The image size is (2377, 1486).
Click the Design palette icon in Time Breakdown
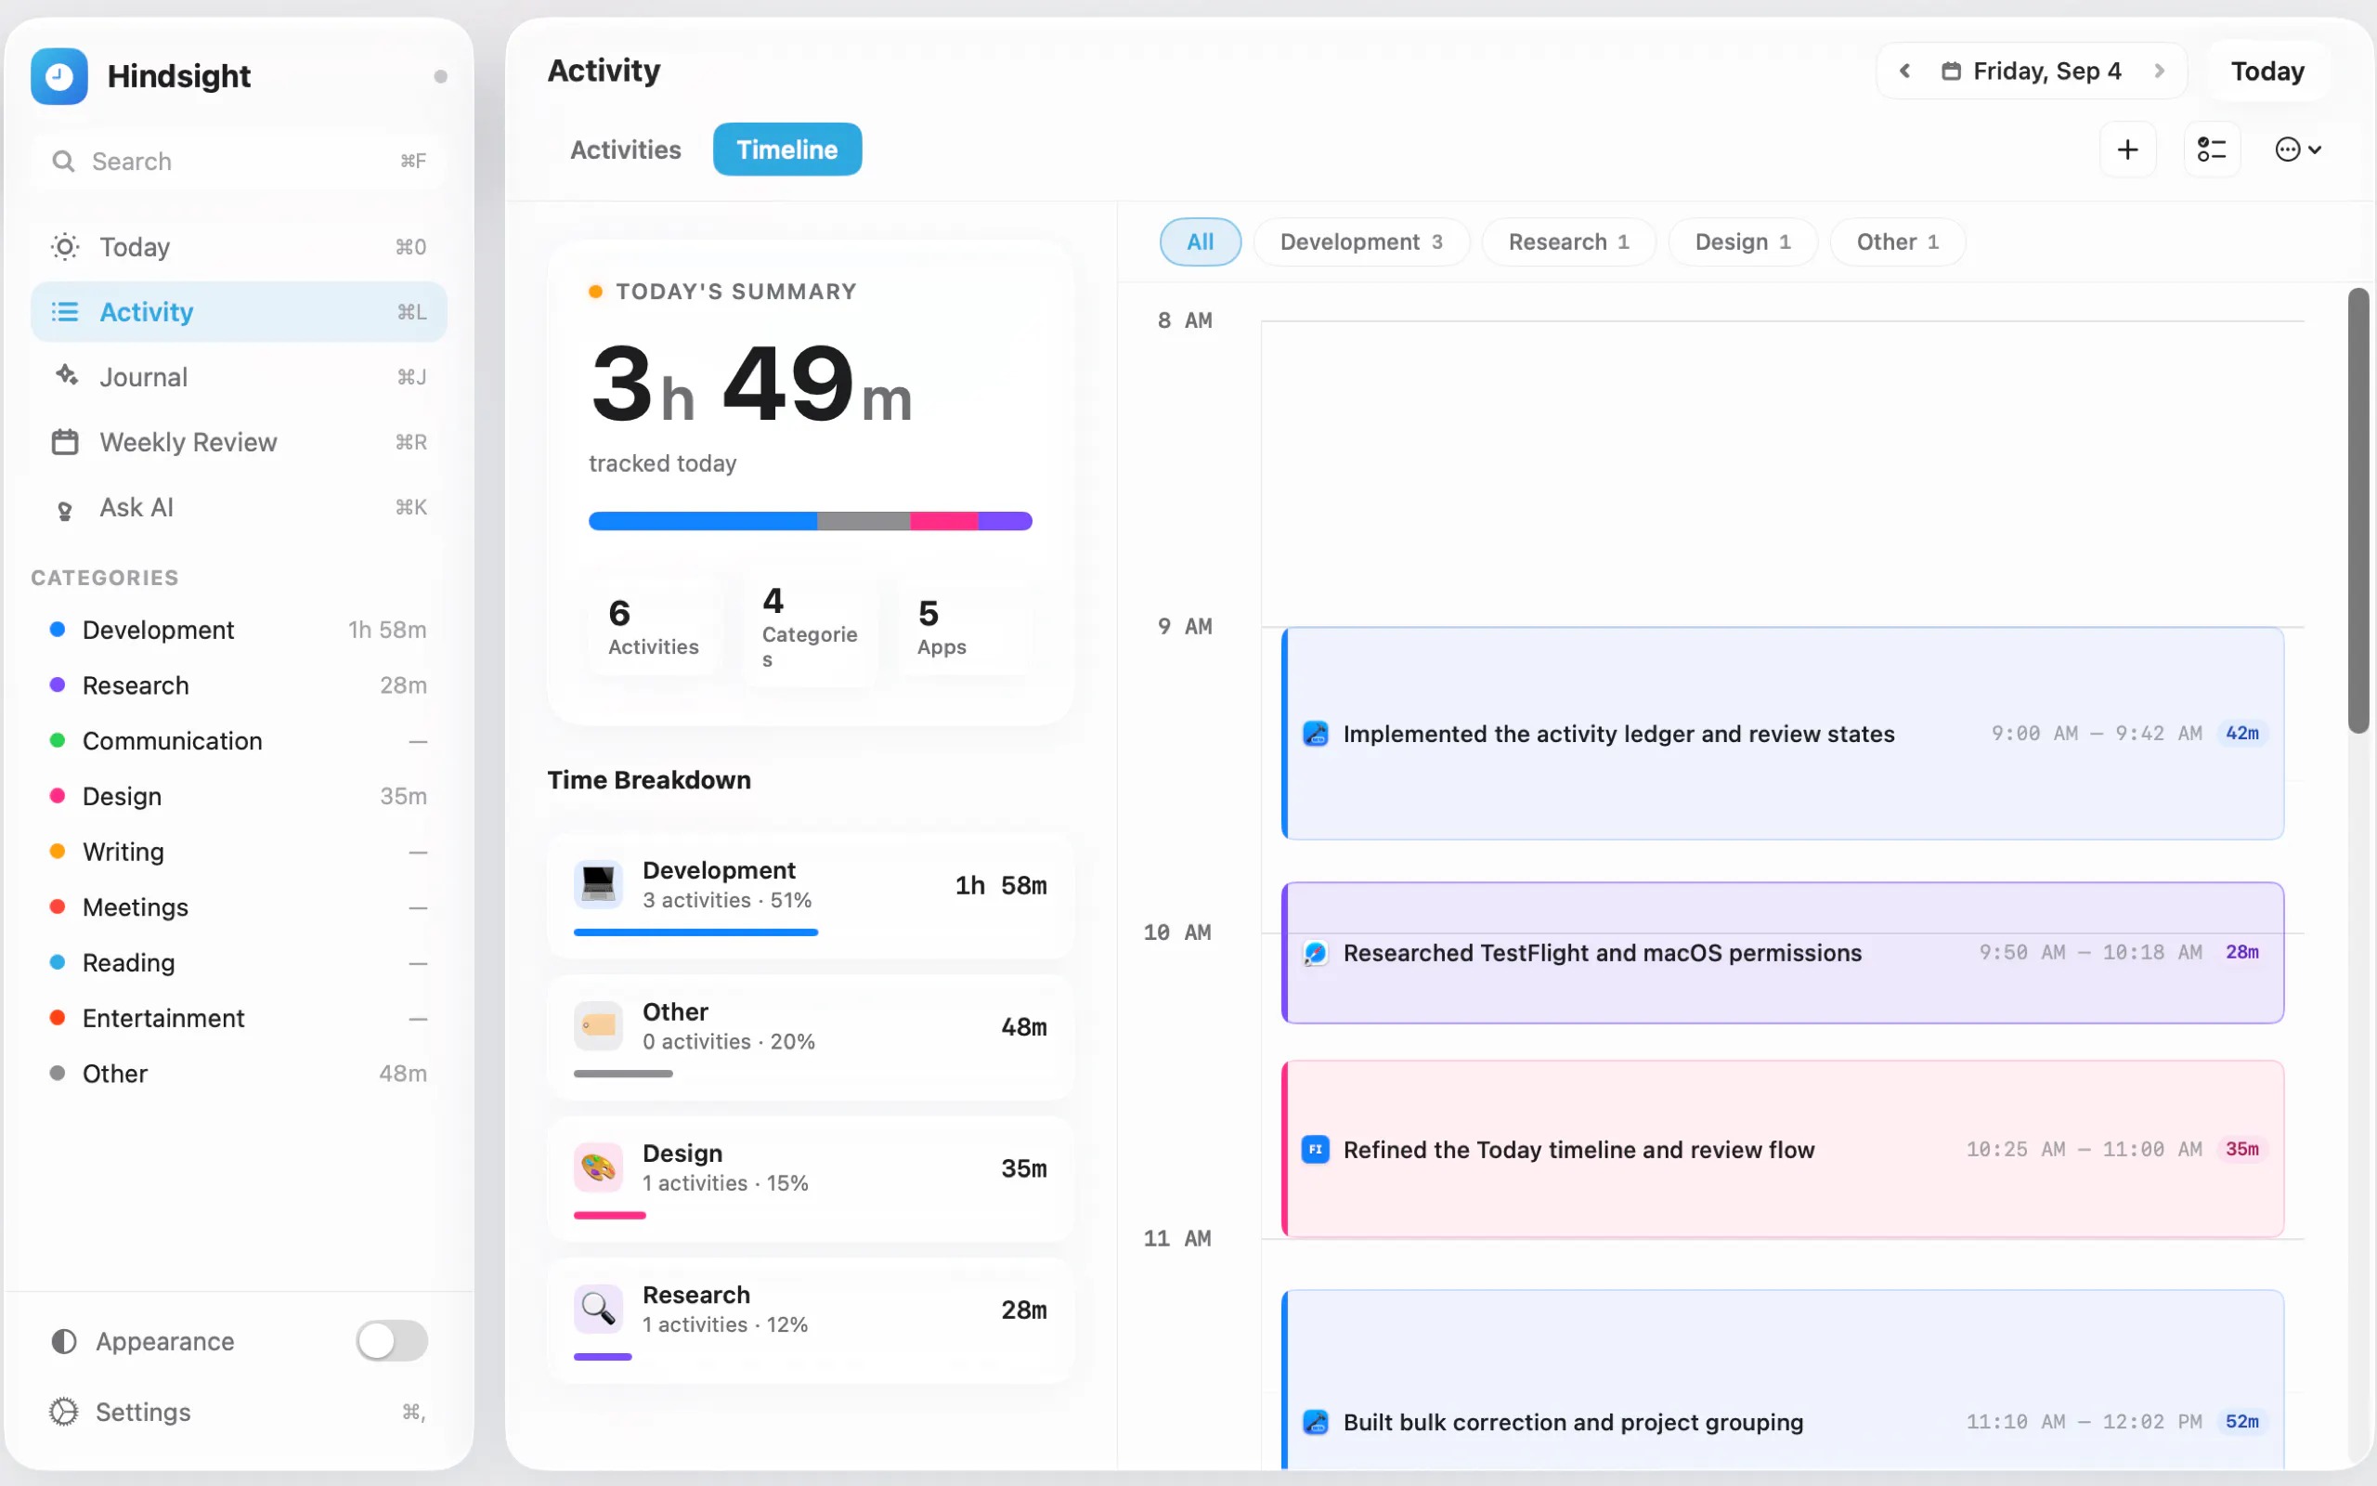point(598,1167)
